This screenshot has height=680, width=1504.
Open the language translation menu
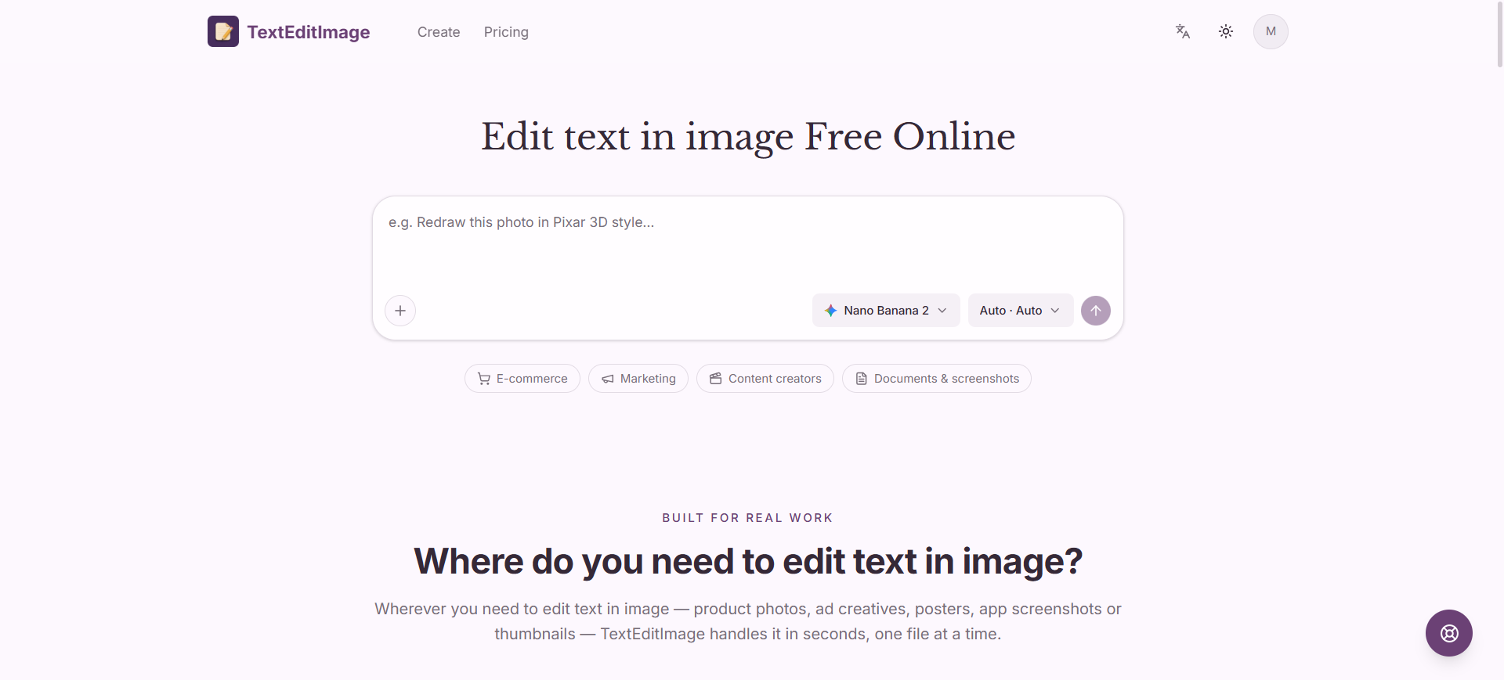click(x=1183, y=31)
